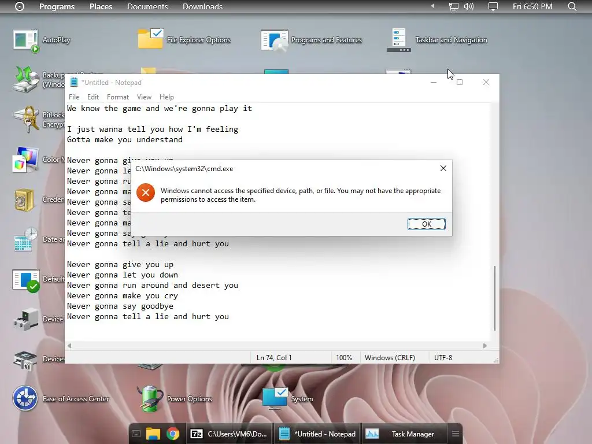Maximize the Notepad window

(x=460, y=82)
